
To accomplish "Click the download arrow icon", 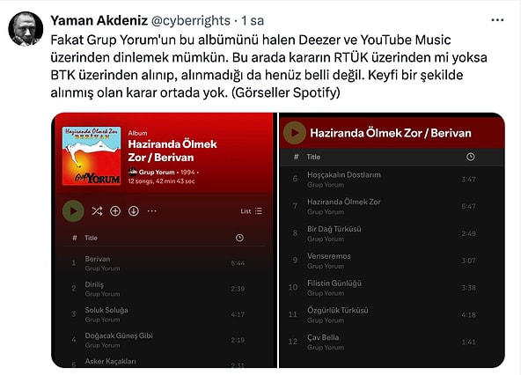I will [x=134, y=211].
